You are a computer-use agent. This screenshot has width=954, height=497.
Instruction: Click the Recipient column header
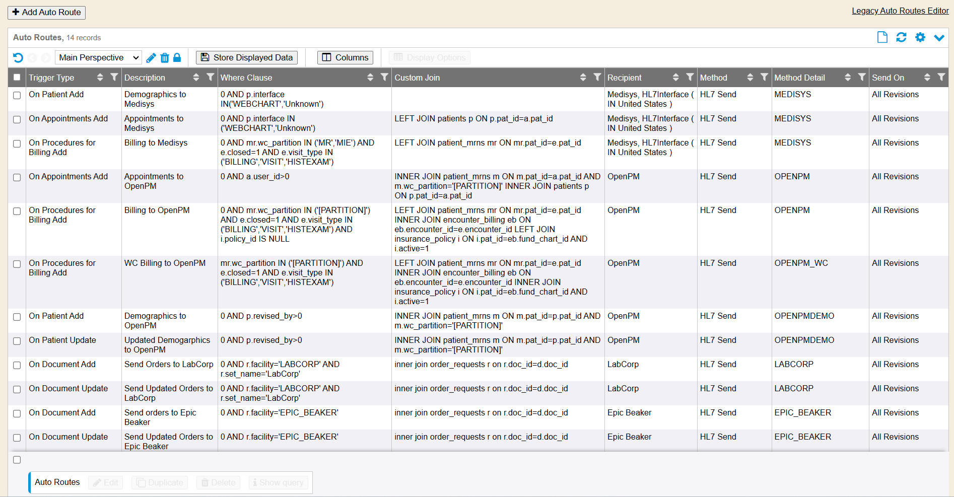[x=625, y=78]
